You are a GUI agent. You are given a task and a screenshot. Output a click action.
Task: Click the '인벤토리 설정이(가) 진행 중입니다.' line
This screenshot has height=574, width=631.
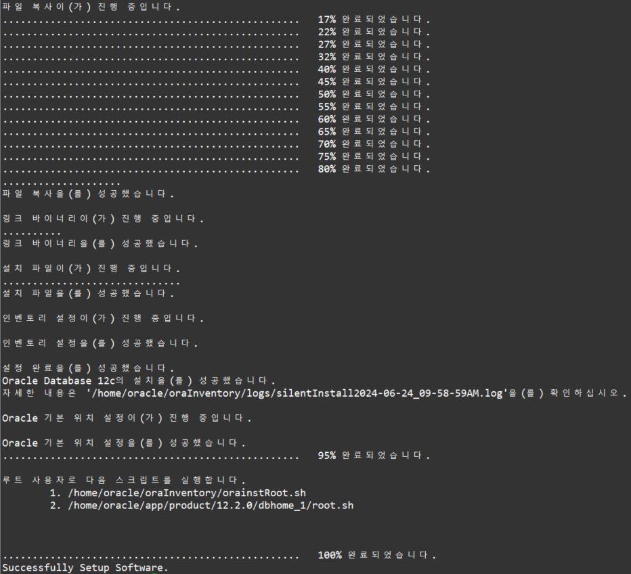coord(103,319)
